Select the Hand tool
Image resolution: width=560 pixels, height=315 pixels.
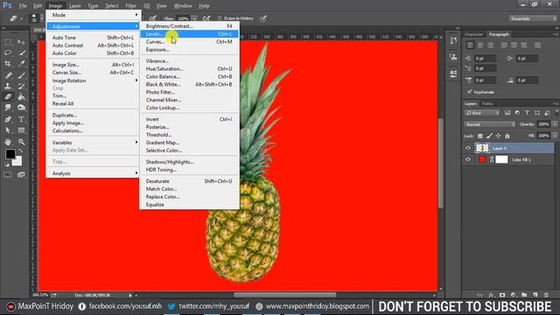pos(8,142)
